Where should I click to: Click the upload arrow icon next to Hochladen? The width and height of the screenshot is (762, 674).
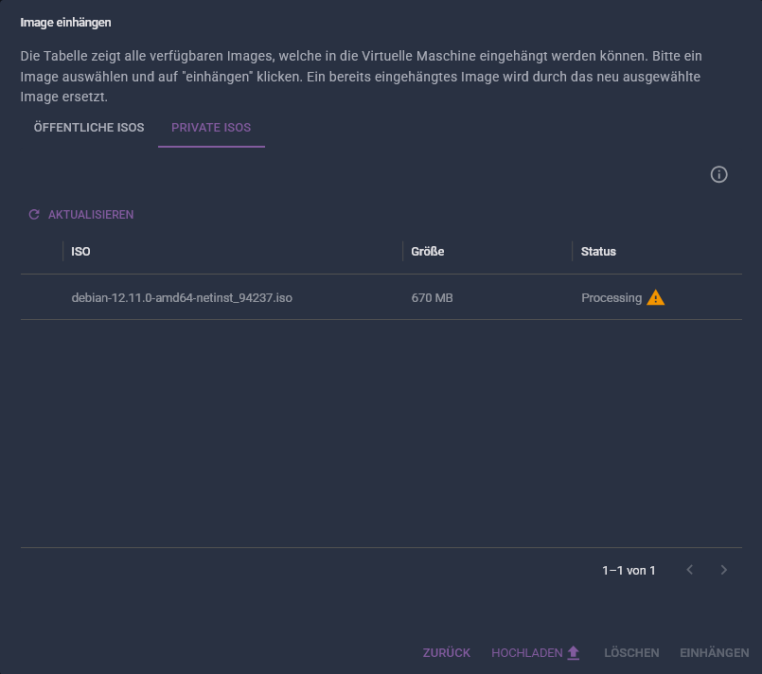(574, 652)
